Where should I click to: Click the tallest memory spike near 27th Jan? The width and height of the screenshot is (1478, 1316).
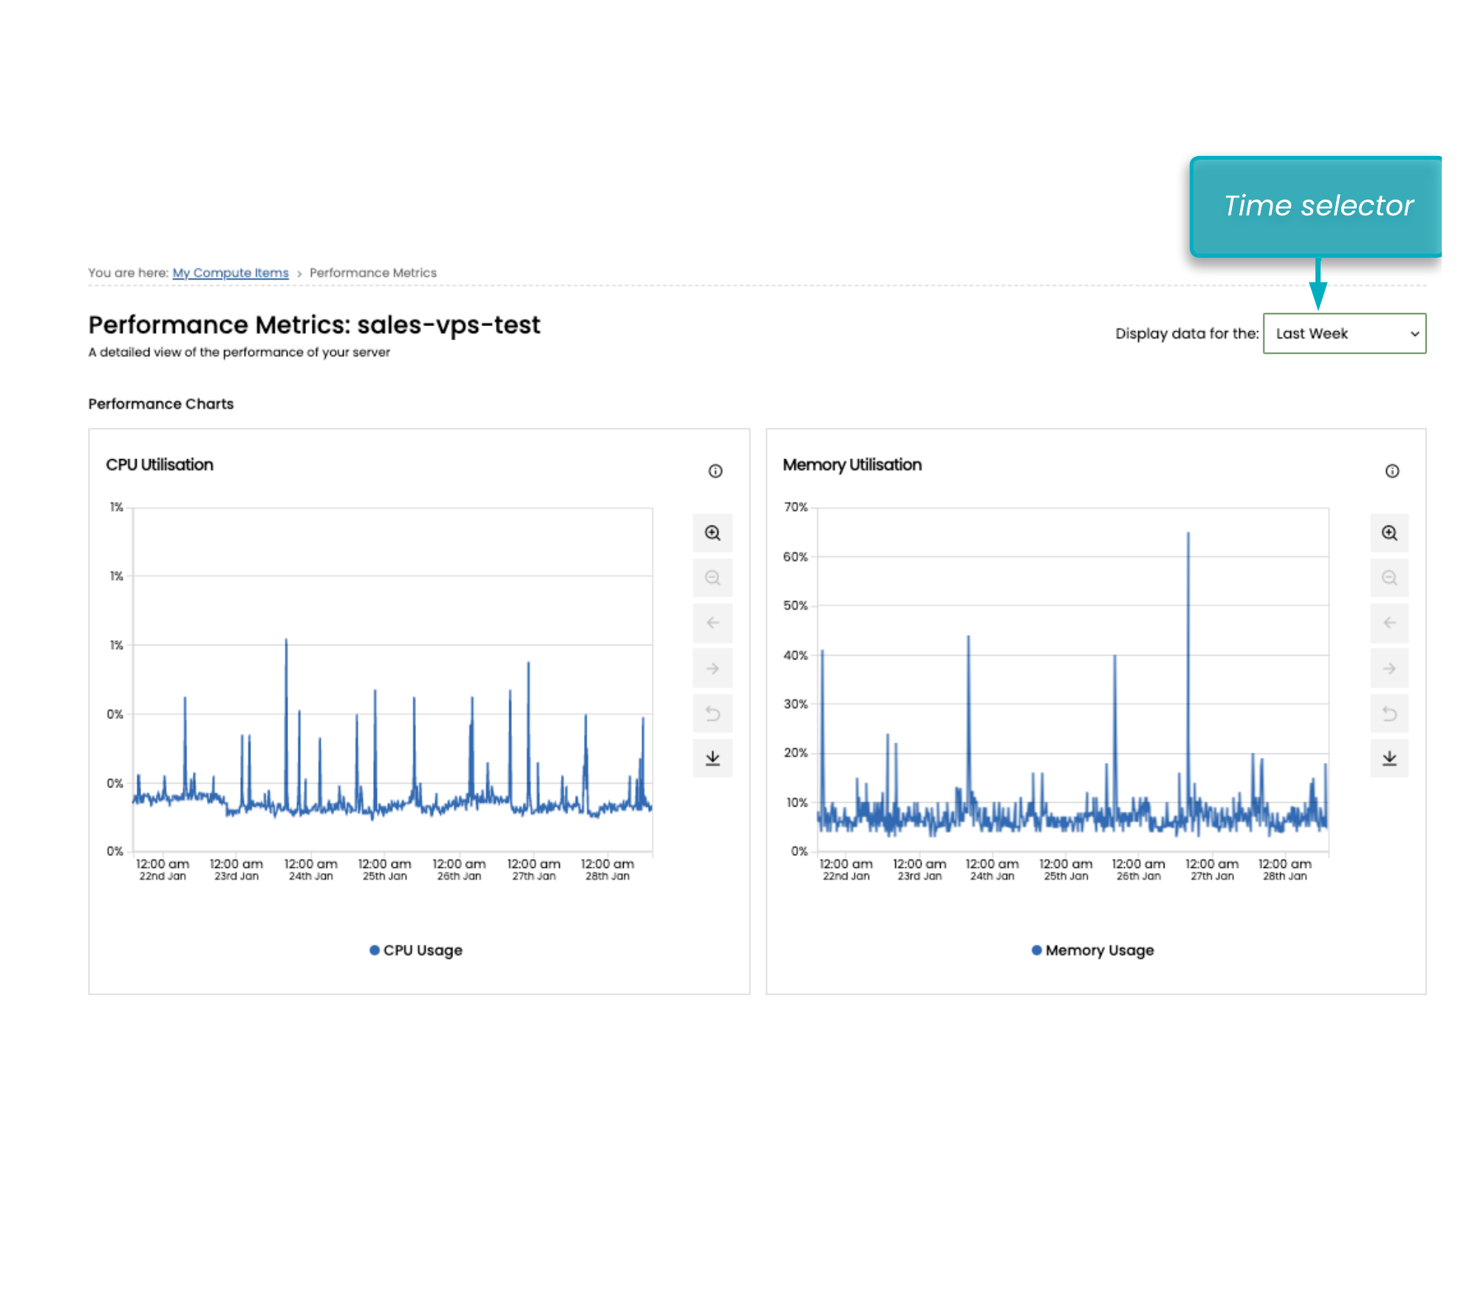coord(1188,534)
